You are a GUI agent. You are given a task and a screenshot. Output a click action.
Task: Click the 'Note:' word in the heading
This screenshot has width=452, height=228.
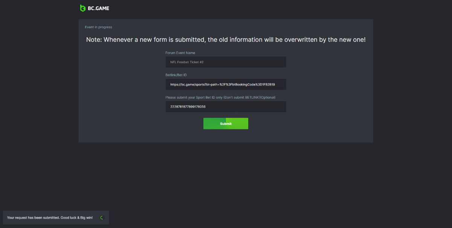[x=94, y=40]
